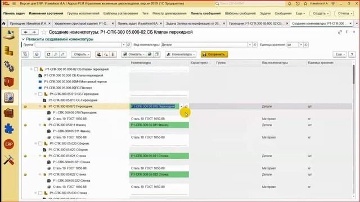360x202 pixels.
Task: Open history clock icon in title bar
Action: click(x=298, y=3)
